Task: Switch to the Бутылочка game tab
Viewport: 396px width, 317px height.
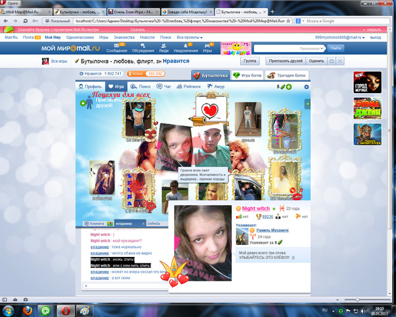Action: tap(211, 75)
